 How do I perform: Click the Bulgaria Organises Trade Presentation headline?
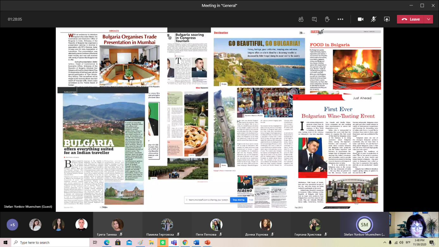[x=130, y=40]
